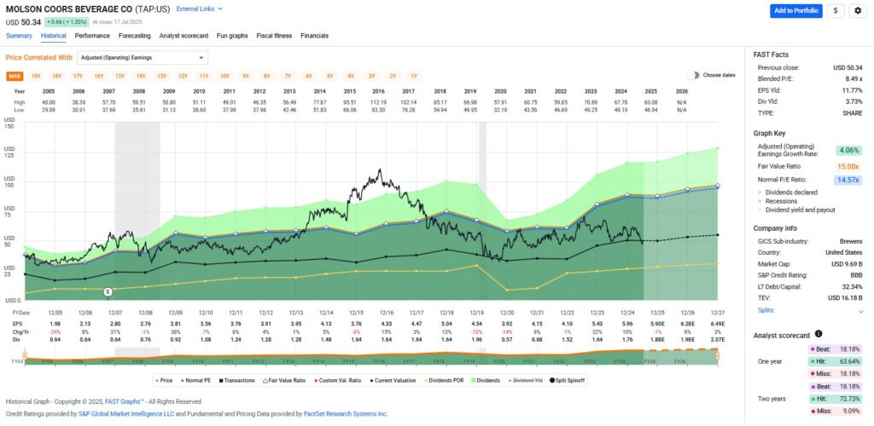This screenshot has width=874, height=426.
Task: Select the 5Y time range
Action: click(x=330, y=76)
